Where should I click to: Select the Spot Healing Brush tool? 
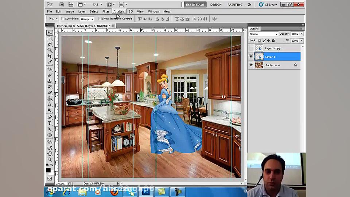click(50, 69)
